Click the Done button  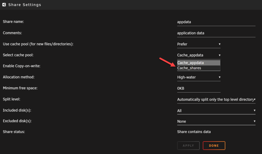pyautogui.click(x=214, y=146)
